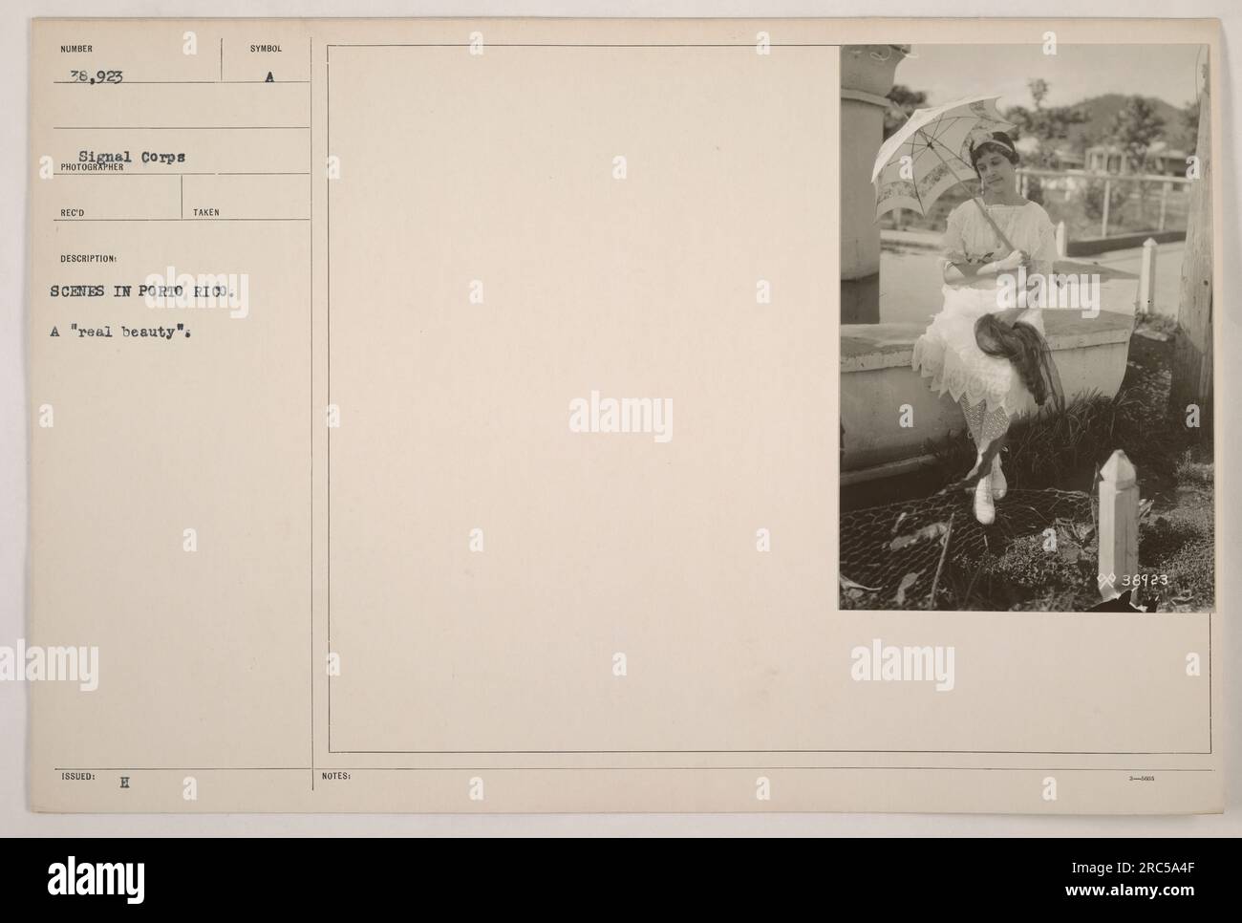Click the symbol A field

268,80
